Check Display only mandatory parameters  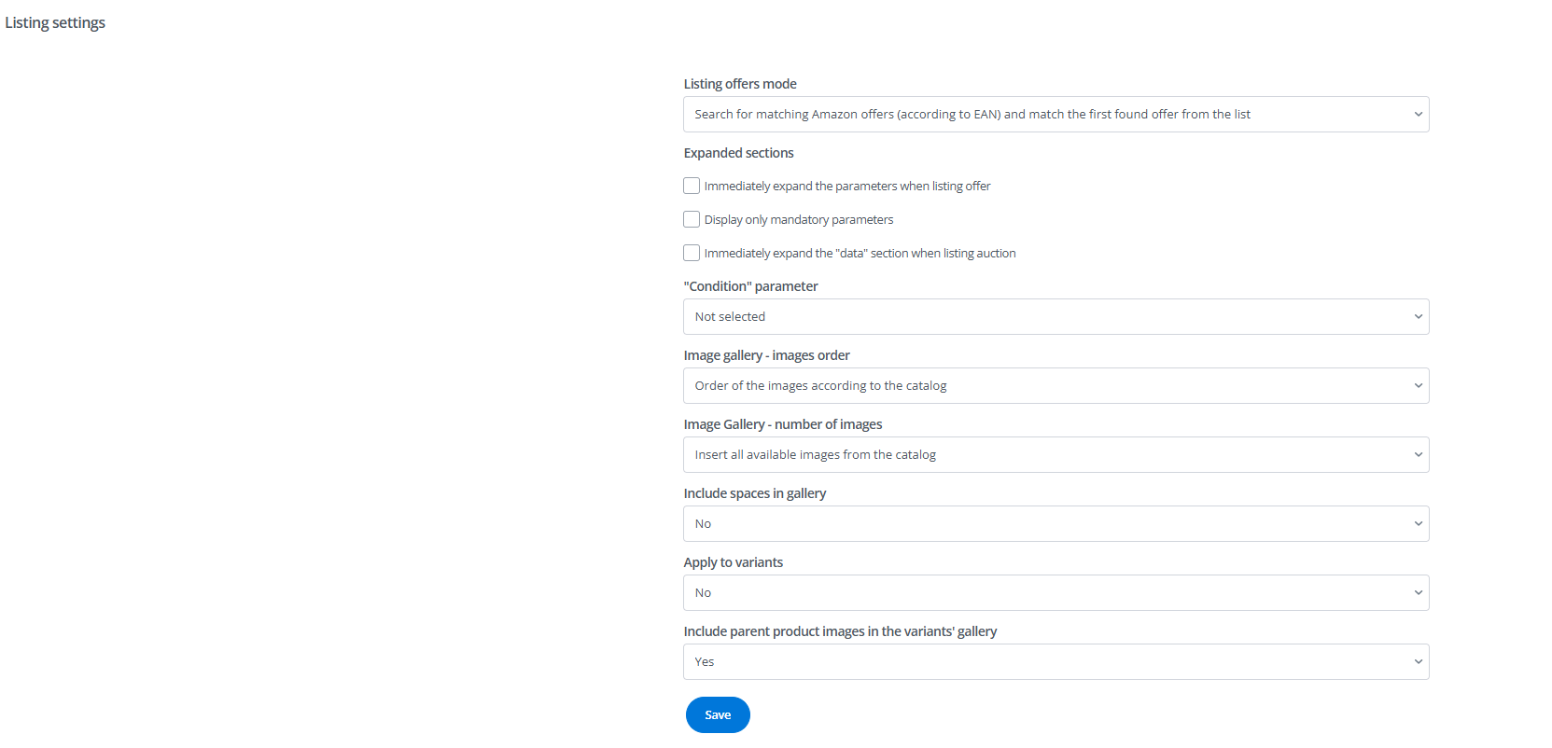[692, 219]
